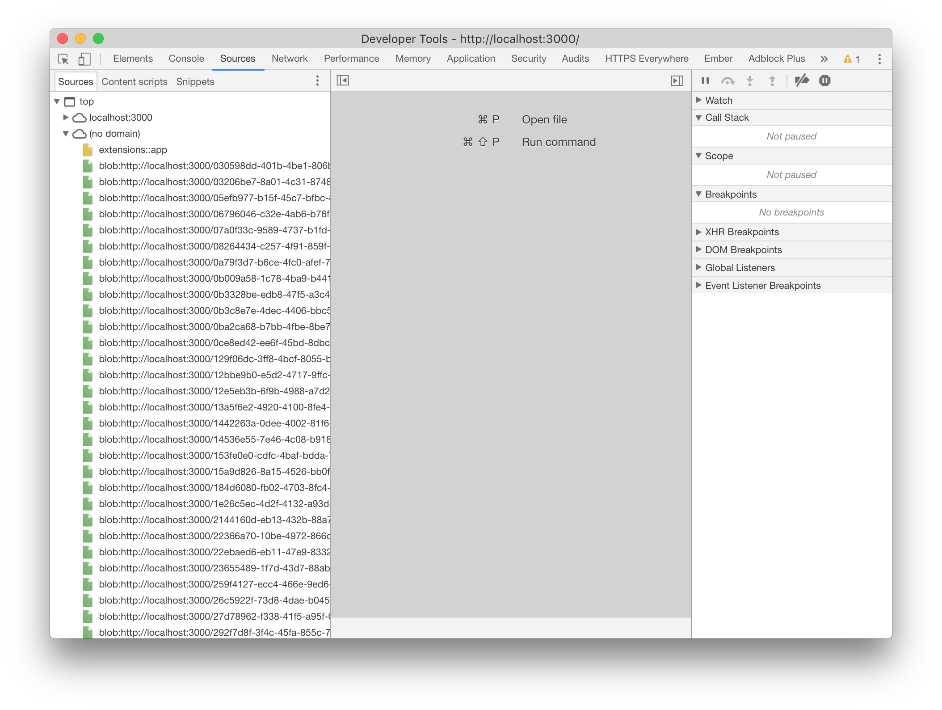Open the Ember tab
Image resolution: width=942 pixels, height=710 pixels.
718,59
